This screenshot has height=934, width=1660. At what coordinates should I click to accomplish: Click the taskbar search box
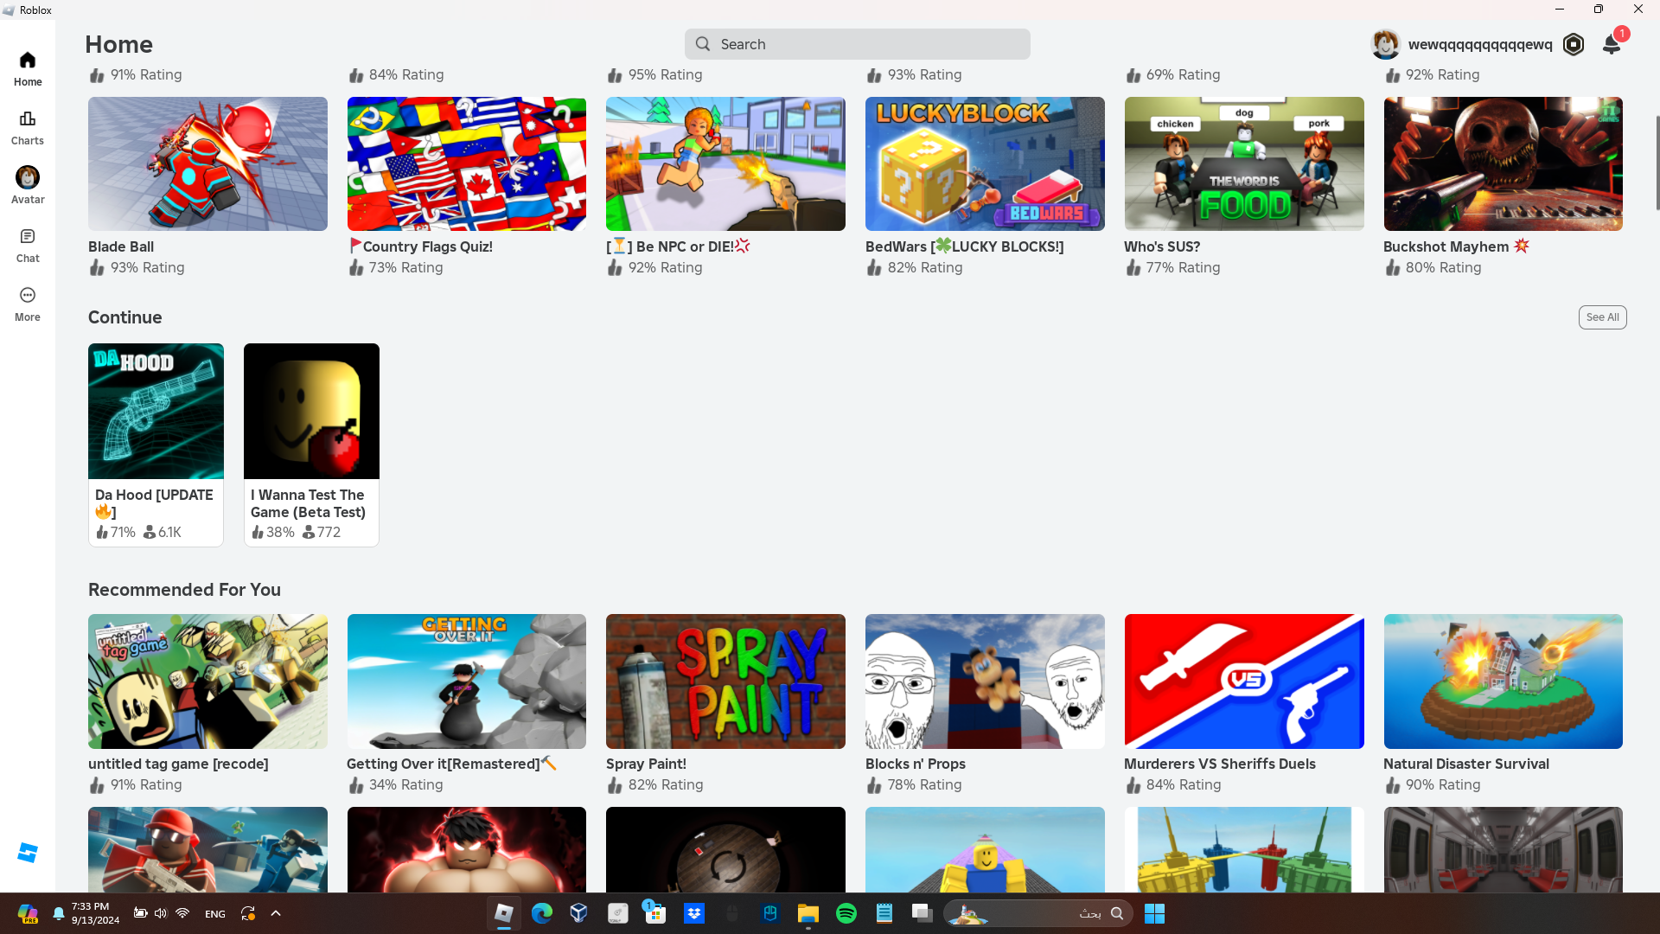(x=1037, y=913)
